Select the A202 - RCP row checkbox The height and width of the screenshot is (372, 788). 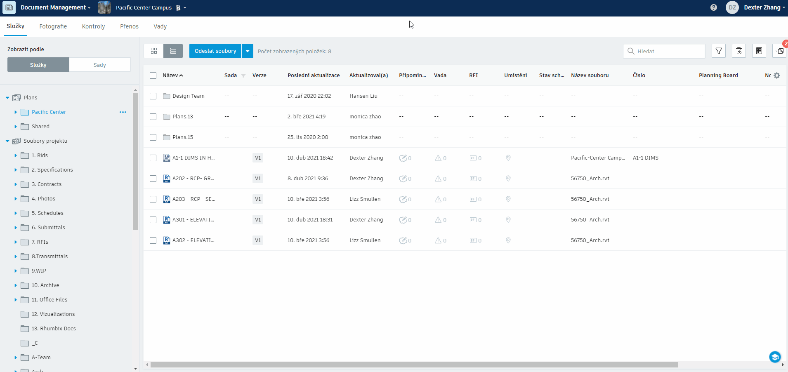pos(153,179)
